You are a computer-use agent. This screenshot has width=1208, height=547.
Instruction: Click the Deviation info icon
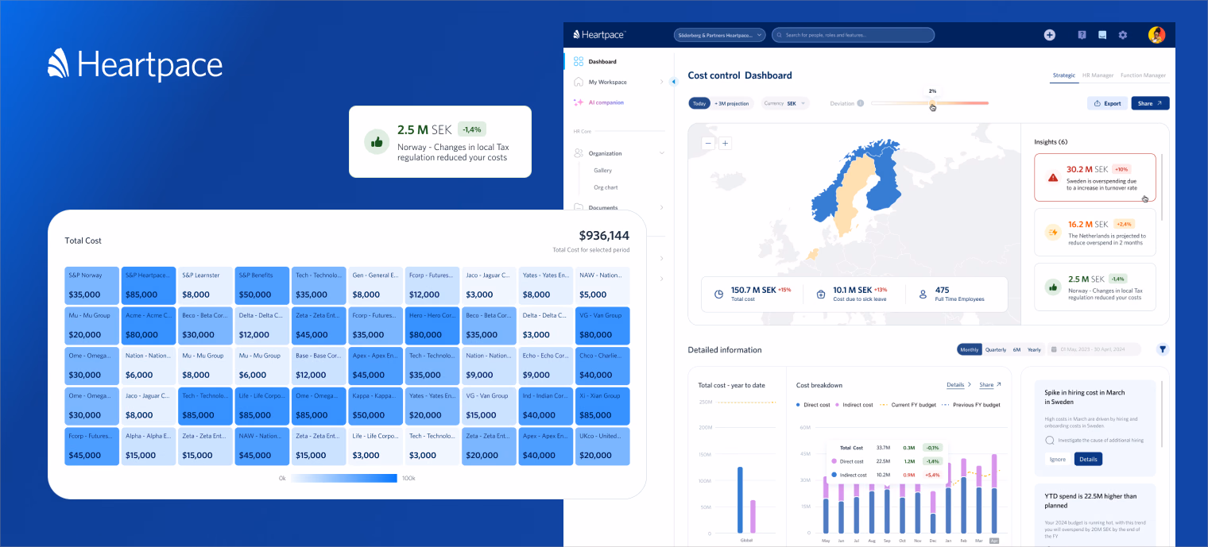coord(861,103)
